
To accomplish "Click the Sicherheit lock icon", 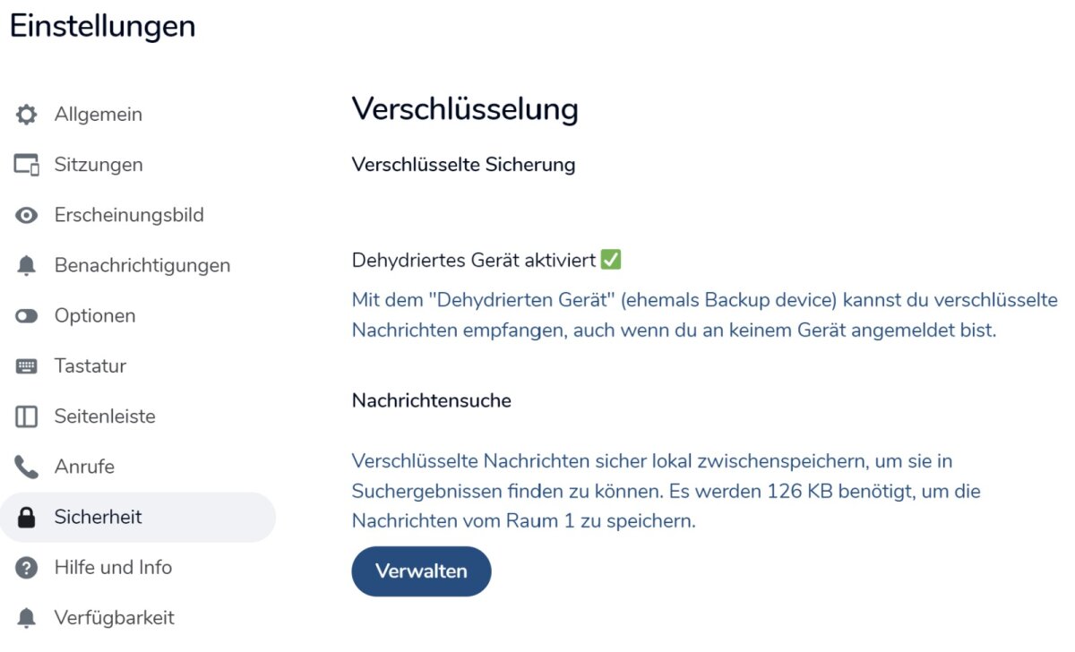I will click(27, 518).
